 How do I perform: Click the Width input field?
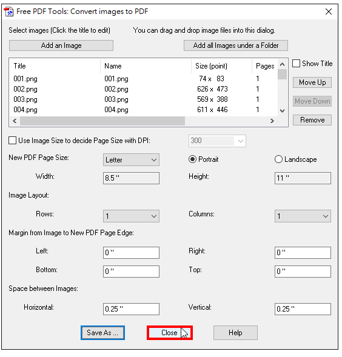point(131,178)
